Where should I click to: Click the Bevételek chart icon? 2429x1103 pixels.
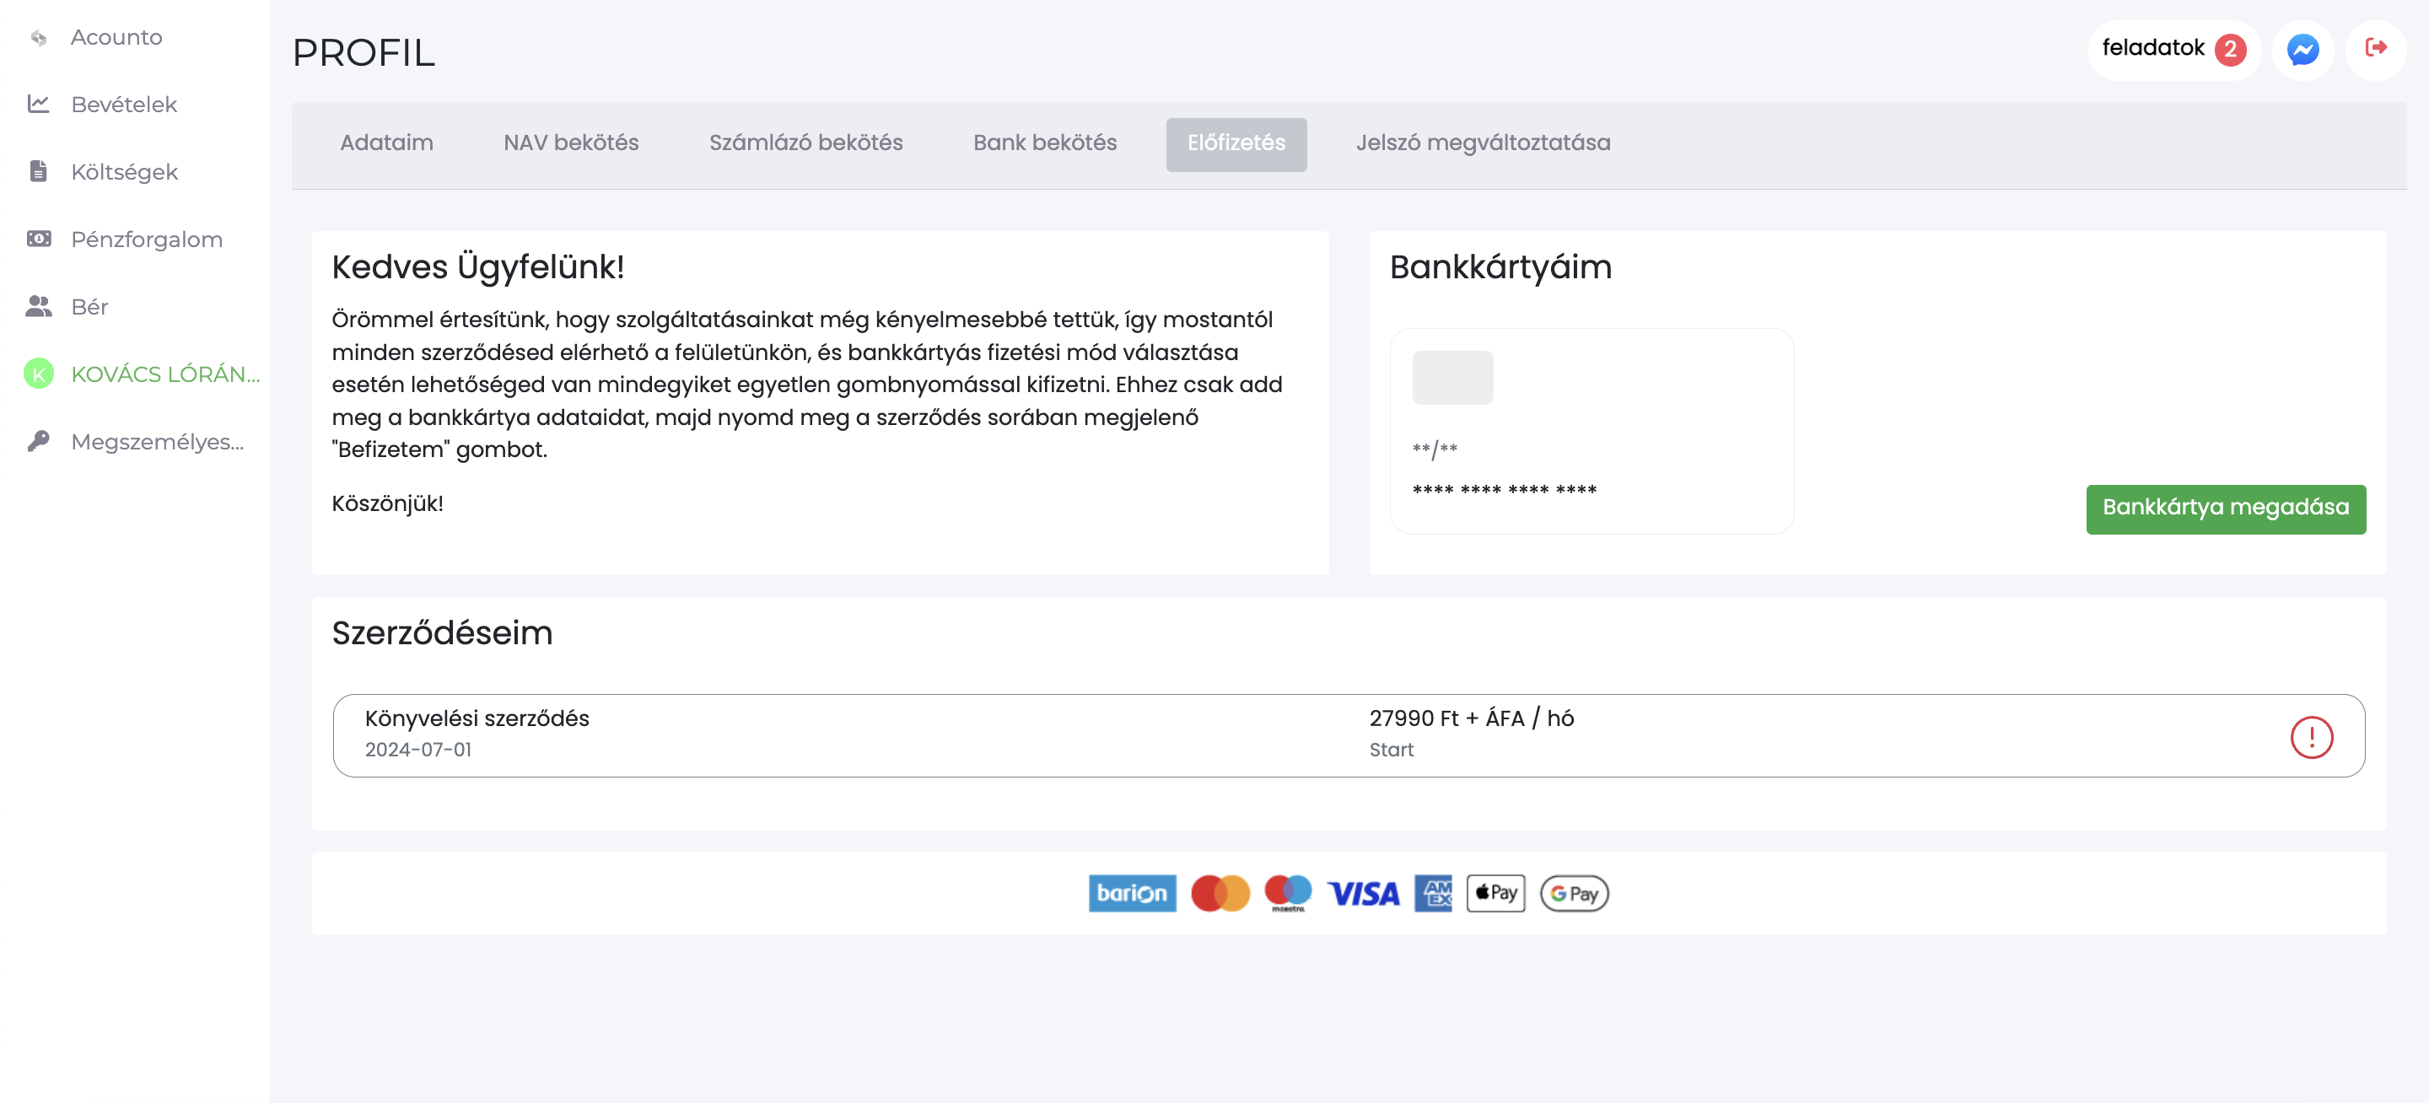[x=39, y=104]
